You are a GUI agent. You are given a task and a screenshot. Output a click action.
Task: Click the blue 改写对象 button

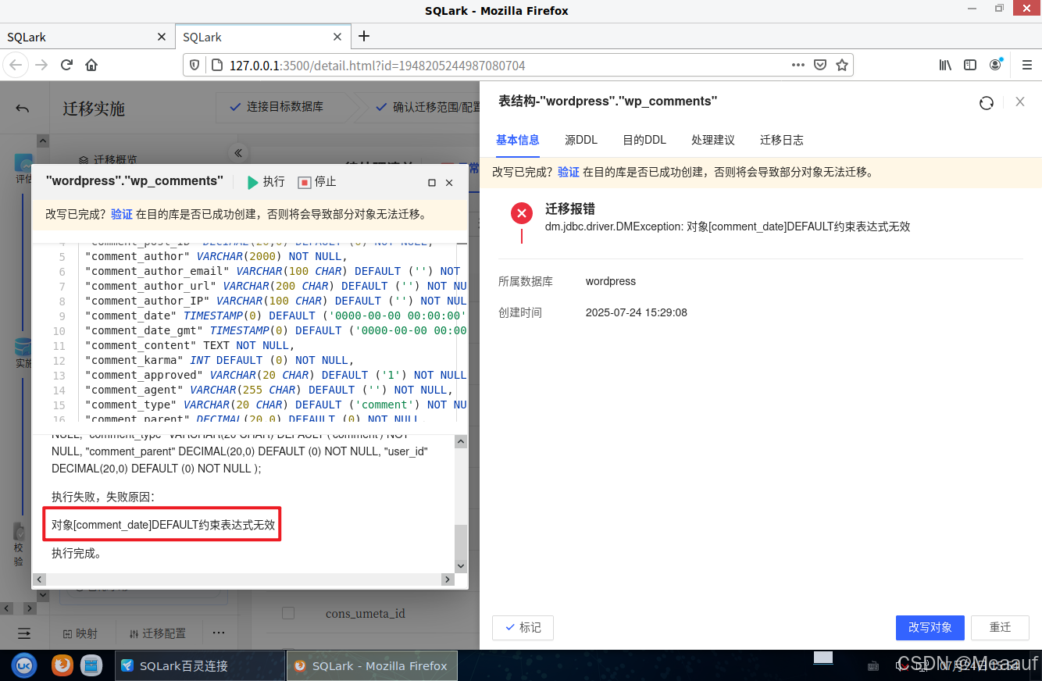pyautogui.click(x=930, y=627)
